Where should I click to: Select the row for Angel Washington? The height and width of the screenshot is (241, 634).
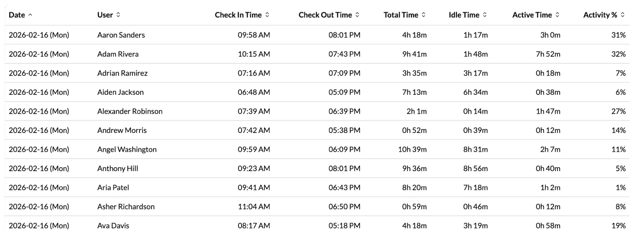127,149
